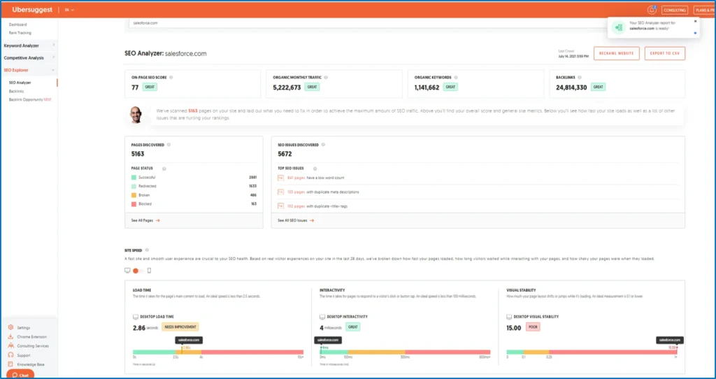716x379 pixels.
Task: Close the SEO Analyzer report notification
Action: pos(696,21)
